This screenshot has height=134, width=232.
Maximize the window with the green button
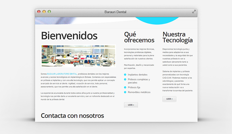pyautogui.click(x=49, y=12)
